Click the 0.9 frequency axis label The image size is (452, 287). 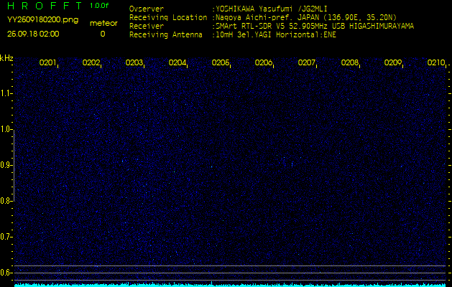tap(5, 165)
